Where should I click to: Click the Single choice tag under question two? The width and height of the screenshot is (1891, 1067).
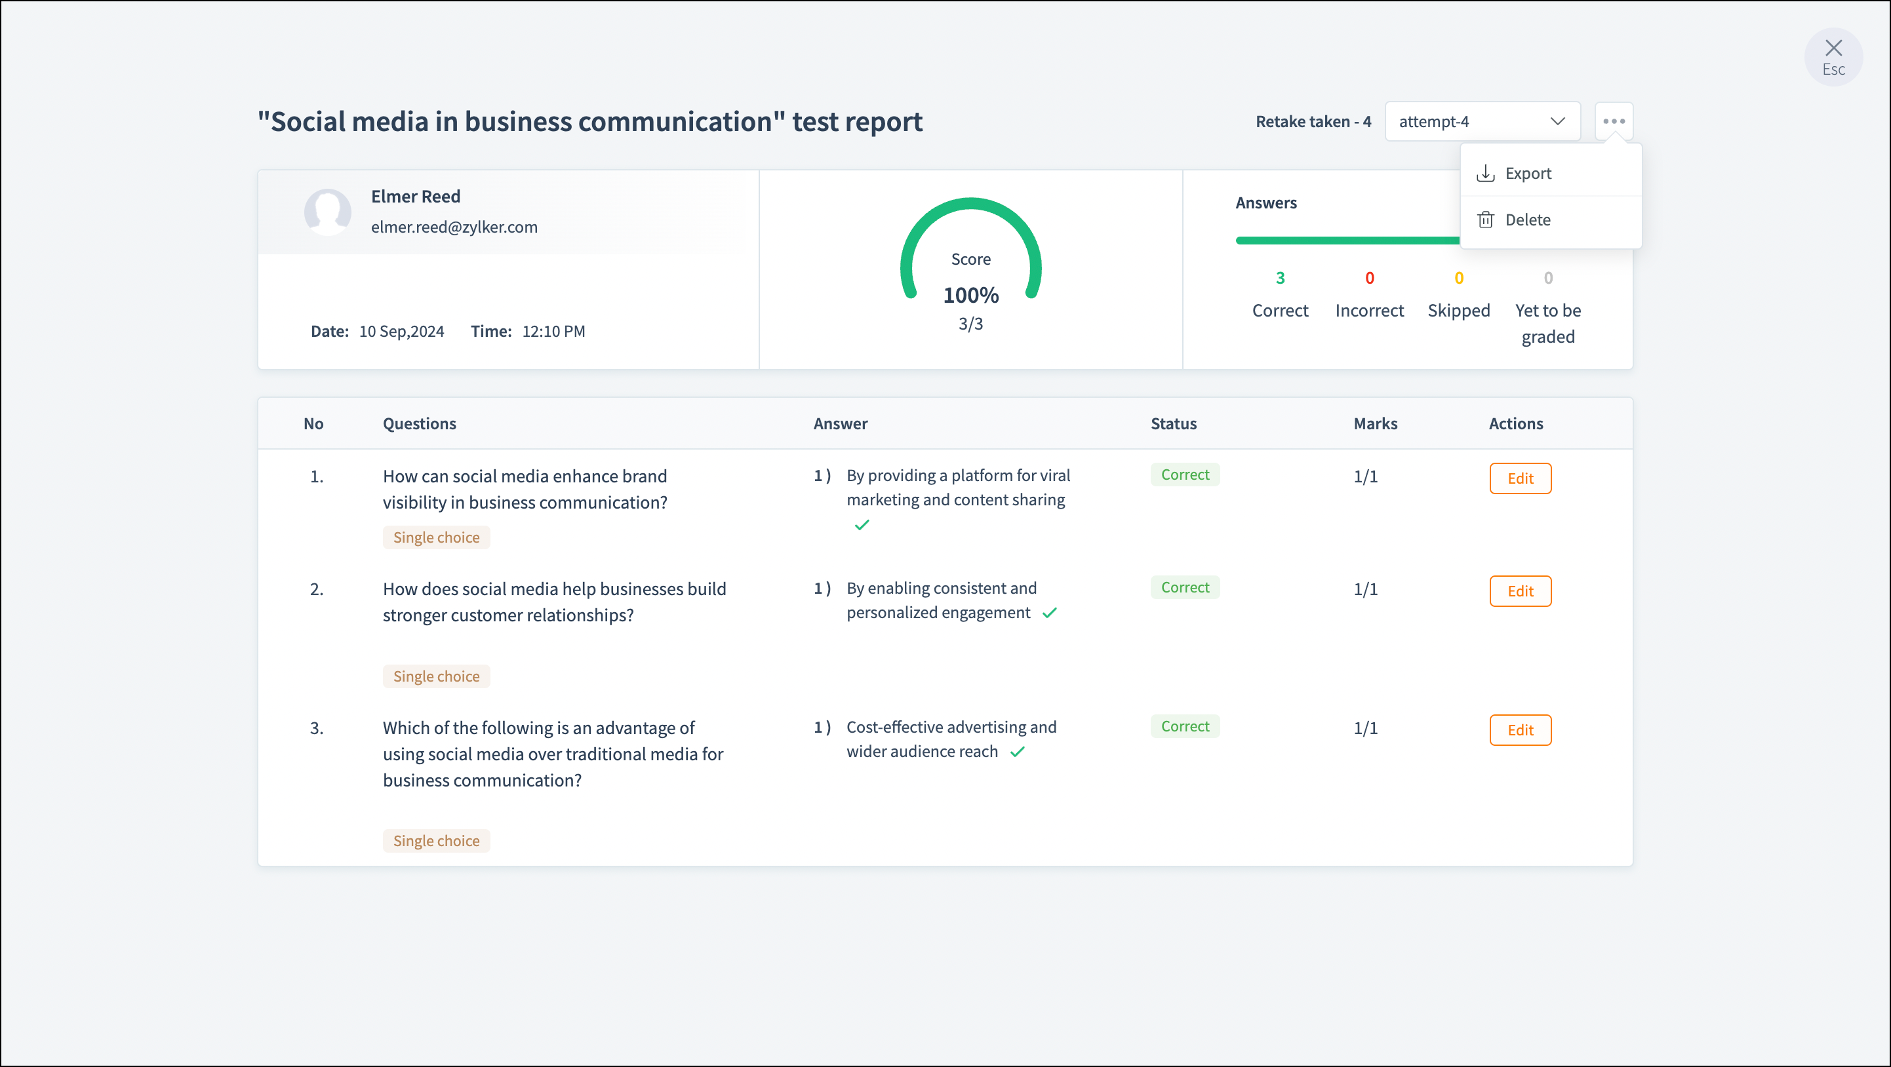pos(436,676)
